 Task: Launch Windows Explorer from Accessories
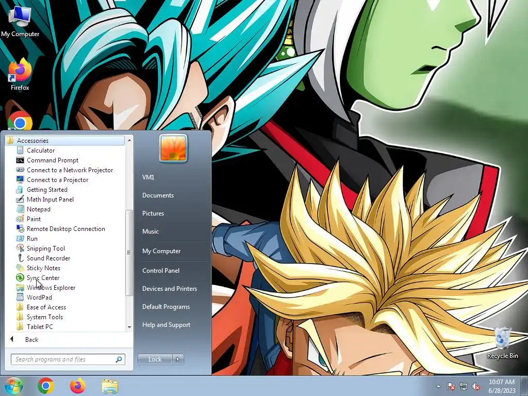tap(51, 287)
